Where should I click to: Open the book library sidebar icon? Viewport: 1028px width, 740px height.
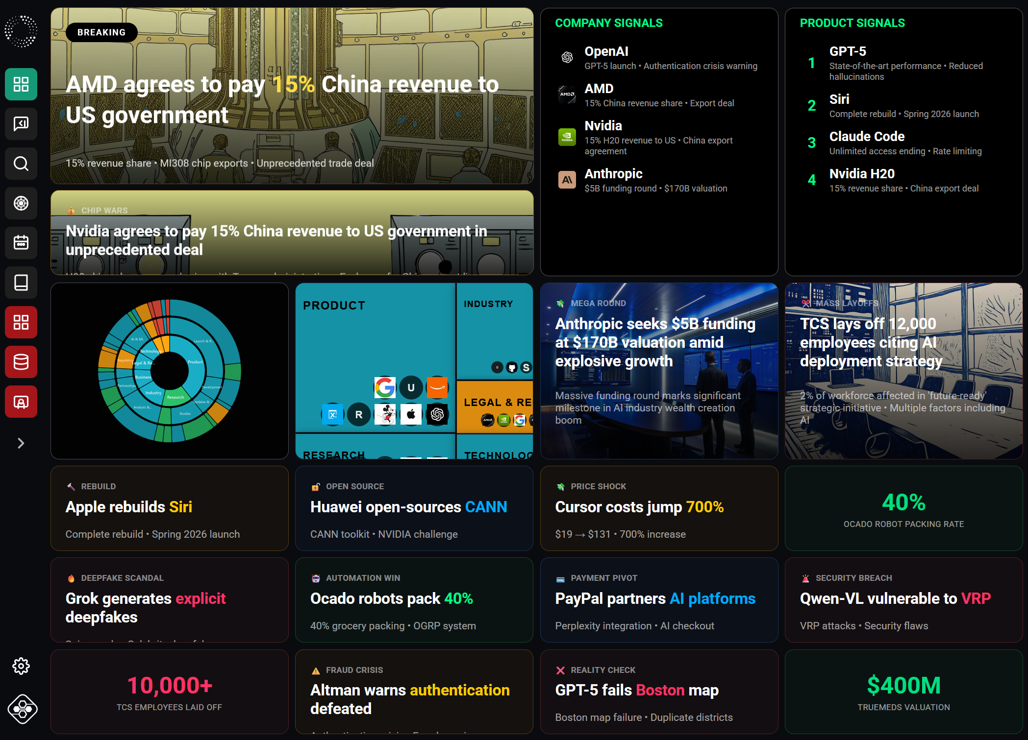[x=21, y=283]
